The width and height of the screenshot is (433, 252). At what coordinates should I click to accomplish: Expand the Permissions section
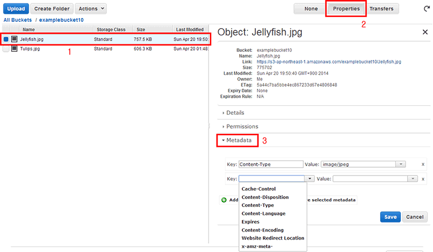(241, 127)
